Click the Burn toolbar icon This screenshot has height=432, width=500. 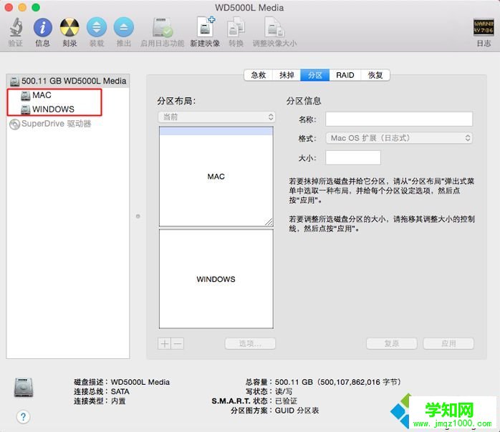coord(69,27)
